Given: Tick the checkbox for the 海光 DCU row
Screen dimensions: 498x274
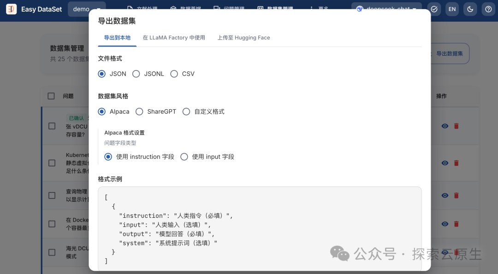Looking at the screenshot, I should pos(52,252).
